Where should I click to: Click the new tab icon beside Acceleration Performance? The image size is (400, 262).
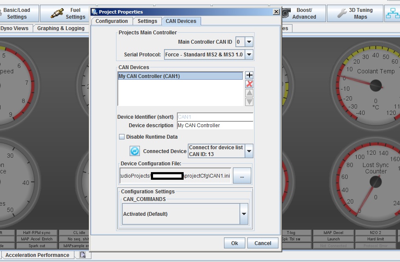(x=82, y=255)
